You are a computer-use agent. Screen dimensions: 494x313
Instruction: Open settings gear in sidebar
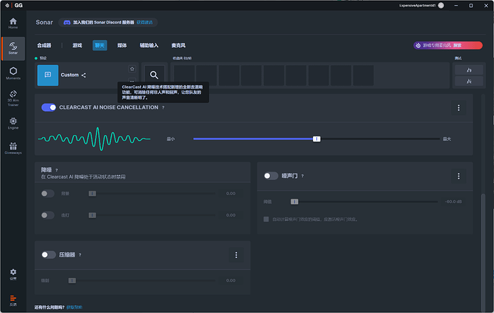point(13,273)
